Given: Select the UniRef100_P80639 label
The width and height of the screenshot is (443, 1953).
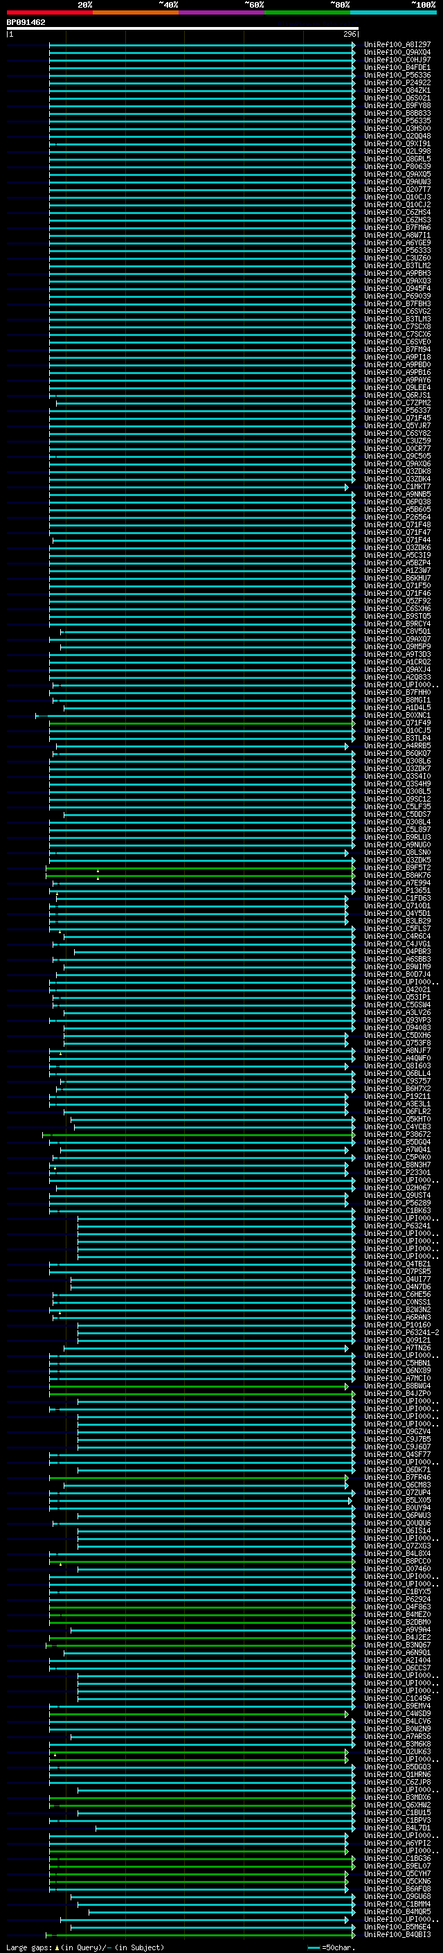Looking at the screenshot, I should (397, 167).
